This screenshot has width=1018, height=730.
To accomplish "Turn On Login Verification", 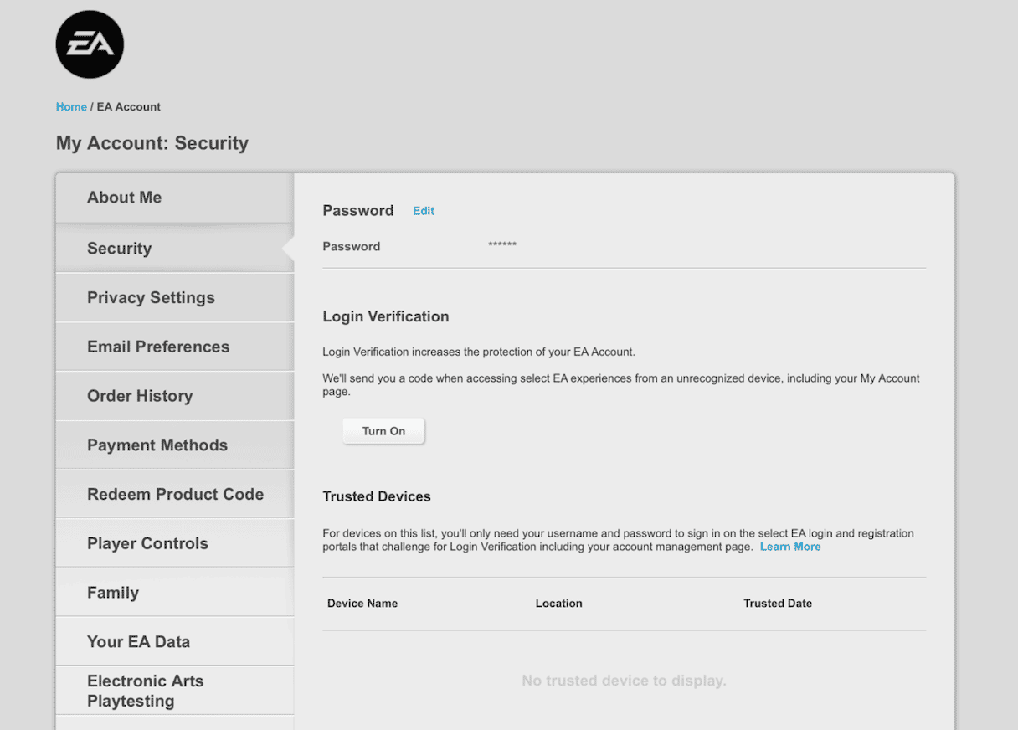I will pos(383,431).
